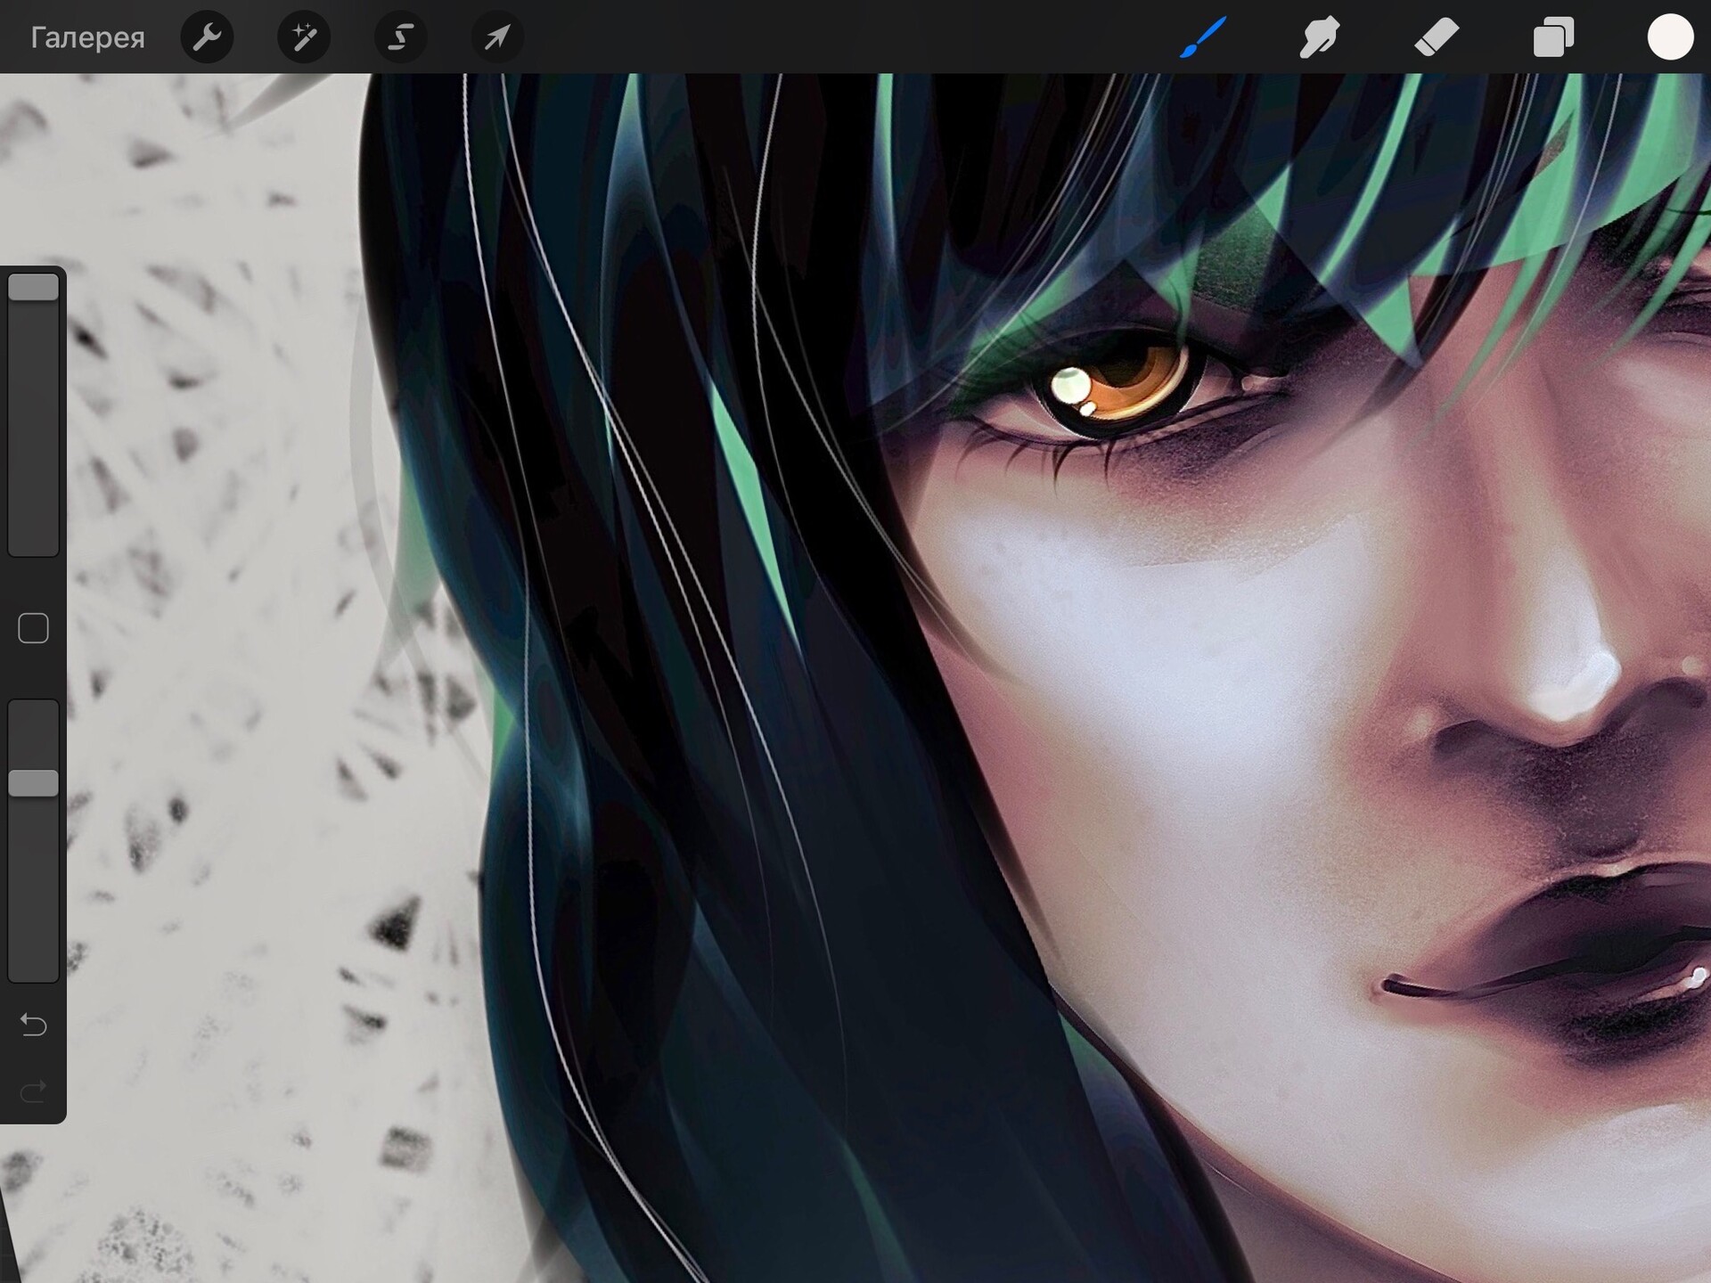Redo with the greyed arrow
Screen dimensions: 1711x1283
point(34,1091)
